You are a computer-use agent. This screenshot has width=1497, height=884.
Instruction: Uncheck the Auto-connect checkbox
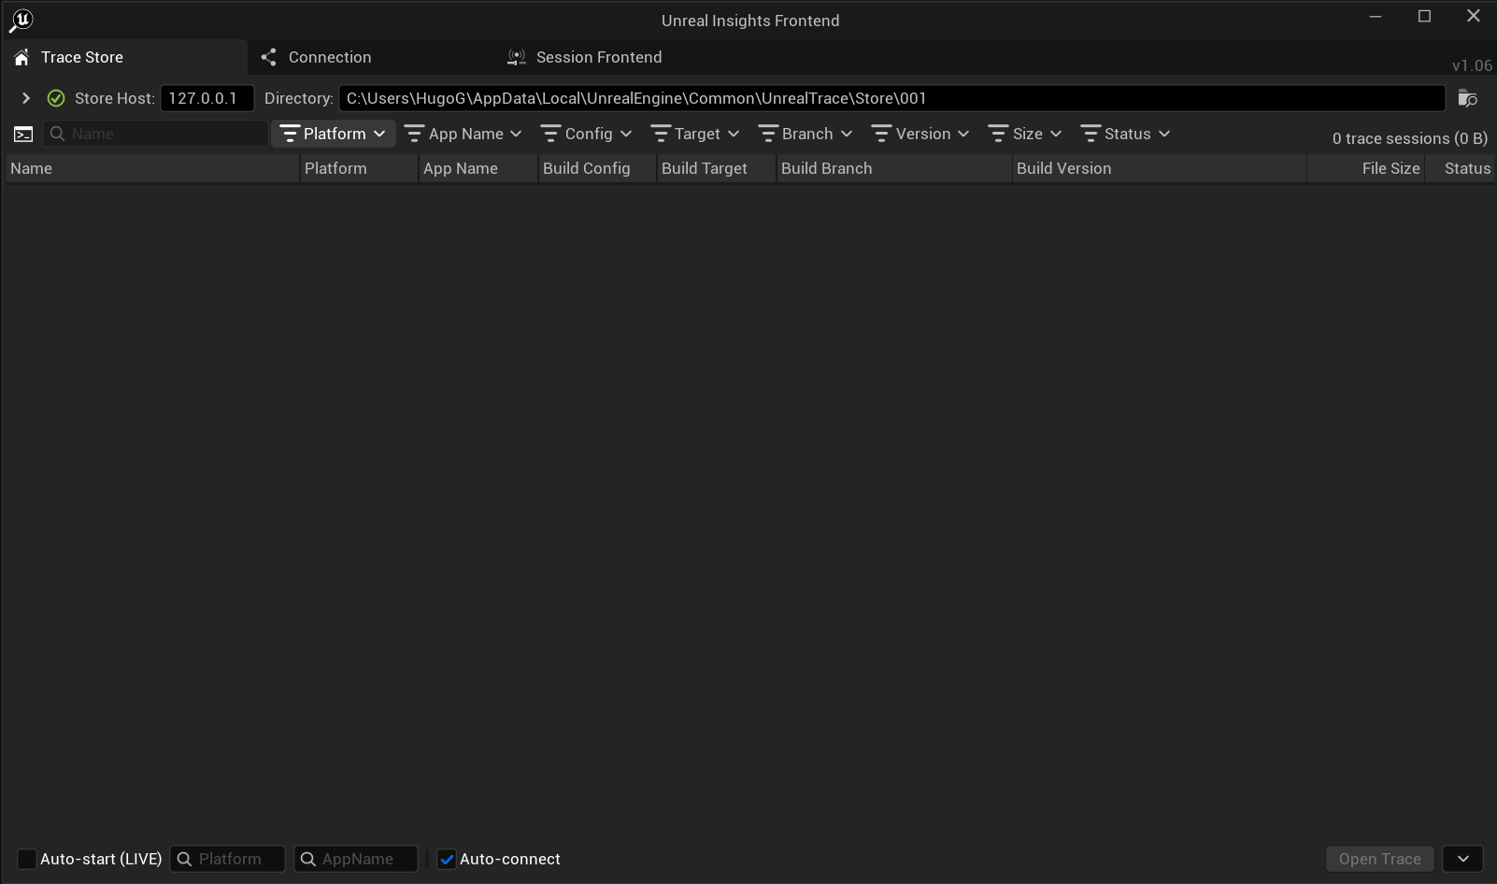click(x=447, y=859)
